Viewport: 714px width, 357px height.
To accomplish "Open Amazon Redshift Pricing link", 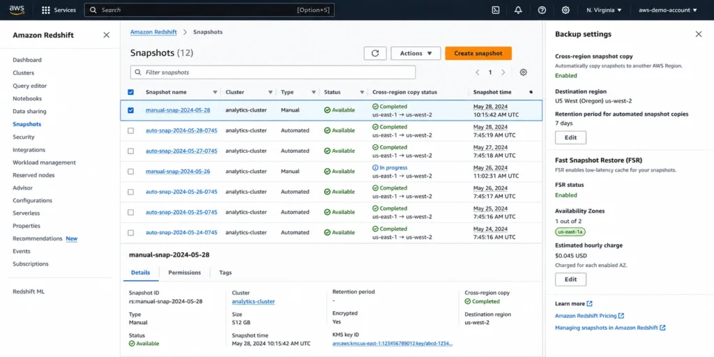I will [x=589, y=316].
